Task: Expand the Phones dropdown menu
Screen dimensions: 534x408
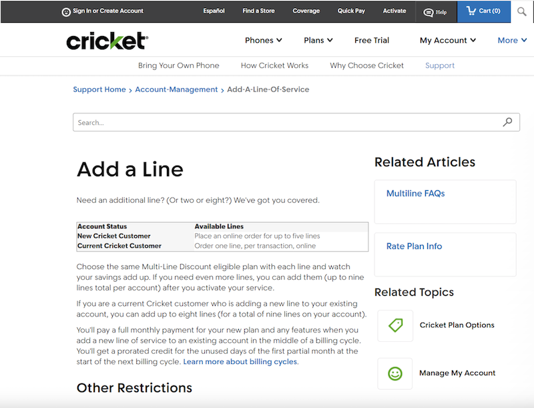Action: pyautogui.click(x=263, y=41)
